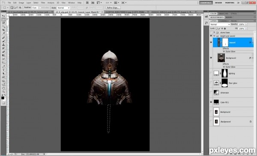Show the lighting layer
Viewport: 257px width, 156px height.
point(211,73)
